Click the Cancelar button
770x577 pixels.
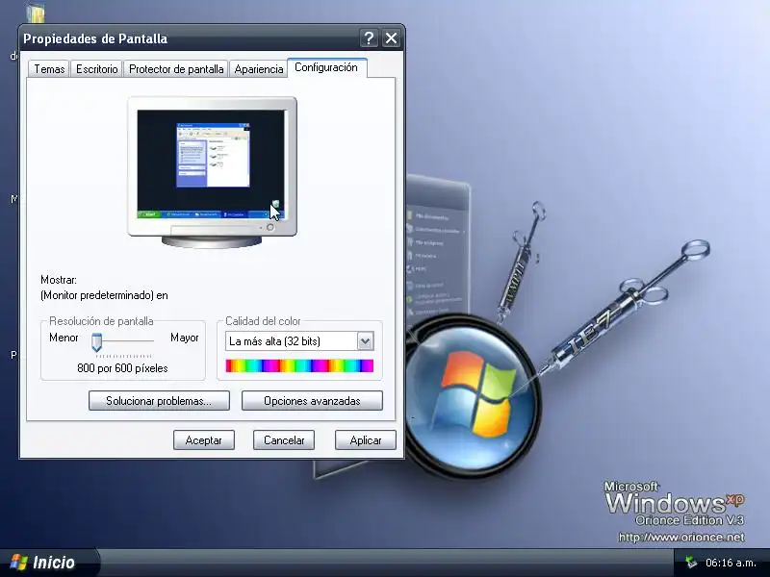click(x=284, y=440)
